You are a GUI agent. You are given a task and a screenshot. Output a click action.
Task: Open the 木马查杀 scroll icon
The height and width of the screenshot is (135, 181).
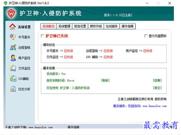(x=13, y=37)
